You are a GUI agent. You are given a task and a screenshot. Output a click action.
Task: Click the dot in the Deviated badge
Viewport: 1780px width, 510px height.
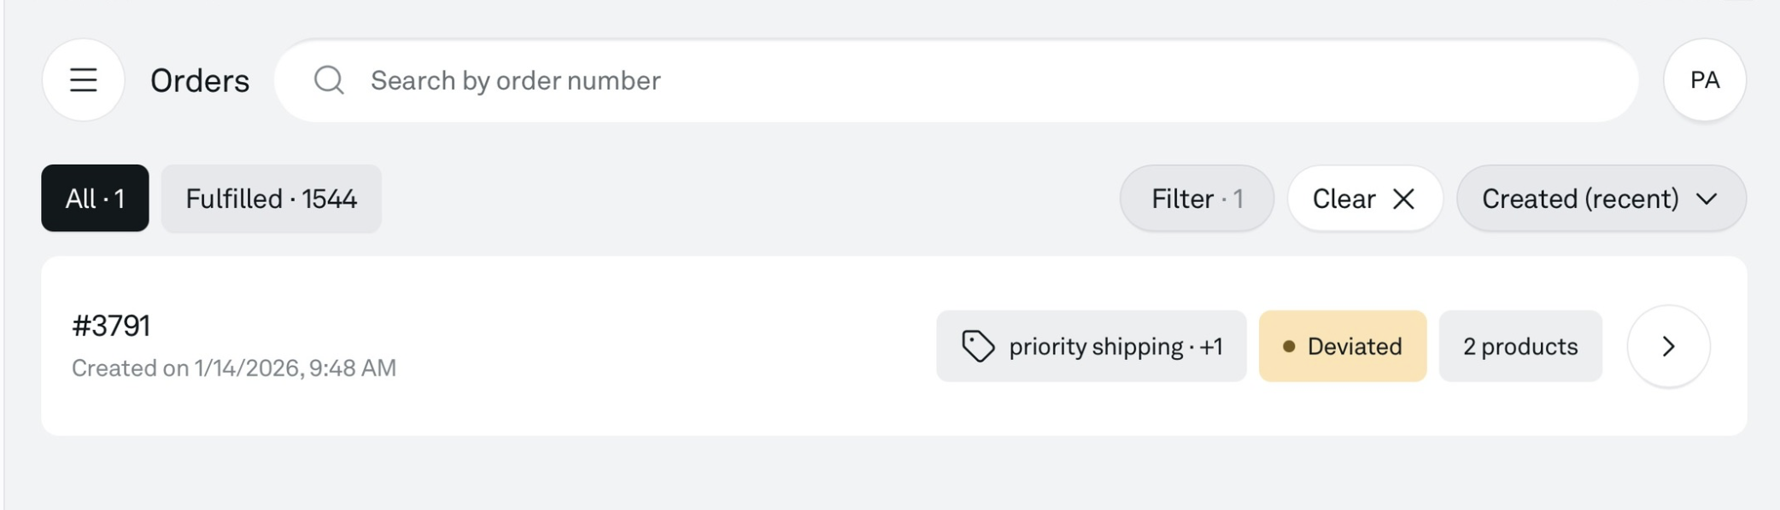pyautogui.click(x=1289, y=346)
